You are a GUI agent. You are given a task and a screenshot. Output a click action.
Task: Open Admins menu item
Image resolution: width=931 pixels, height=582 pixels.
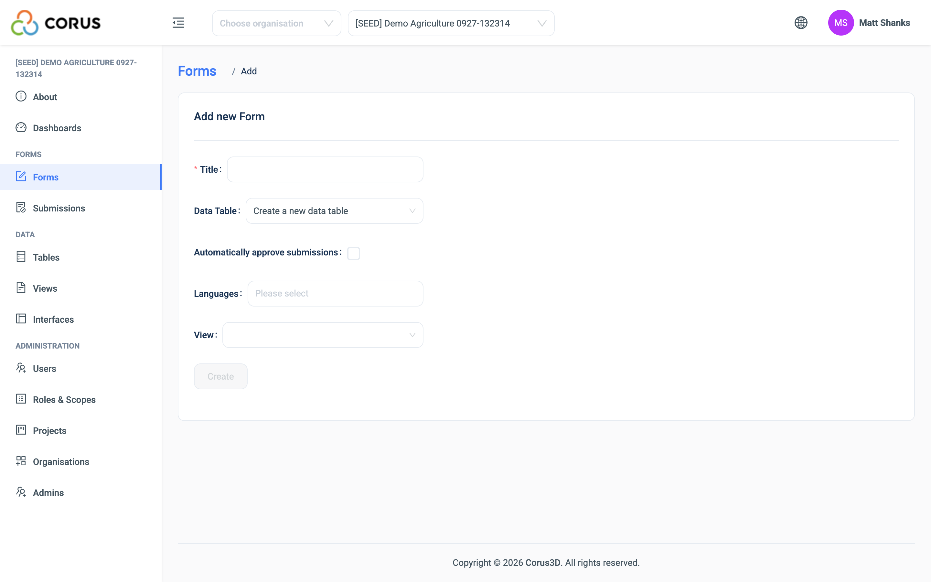(x=81, y=493)
